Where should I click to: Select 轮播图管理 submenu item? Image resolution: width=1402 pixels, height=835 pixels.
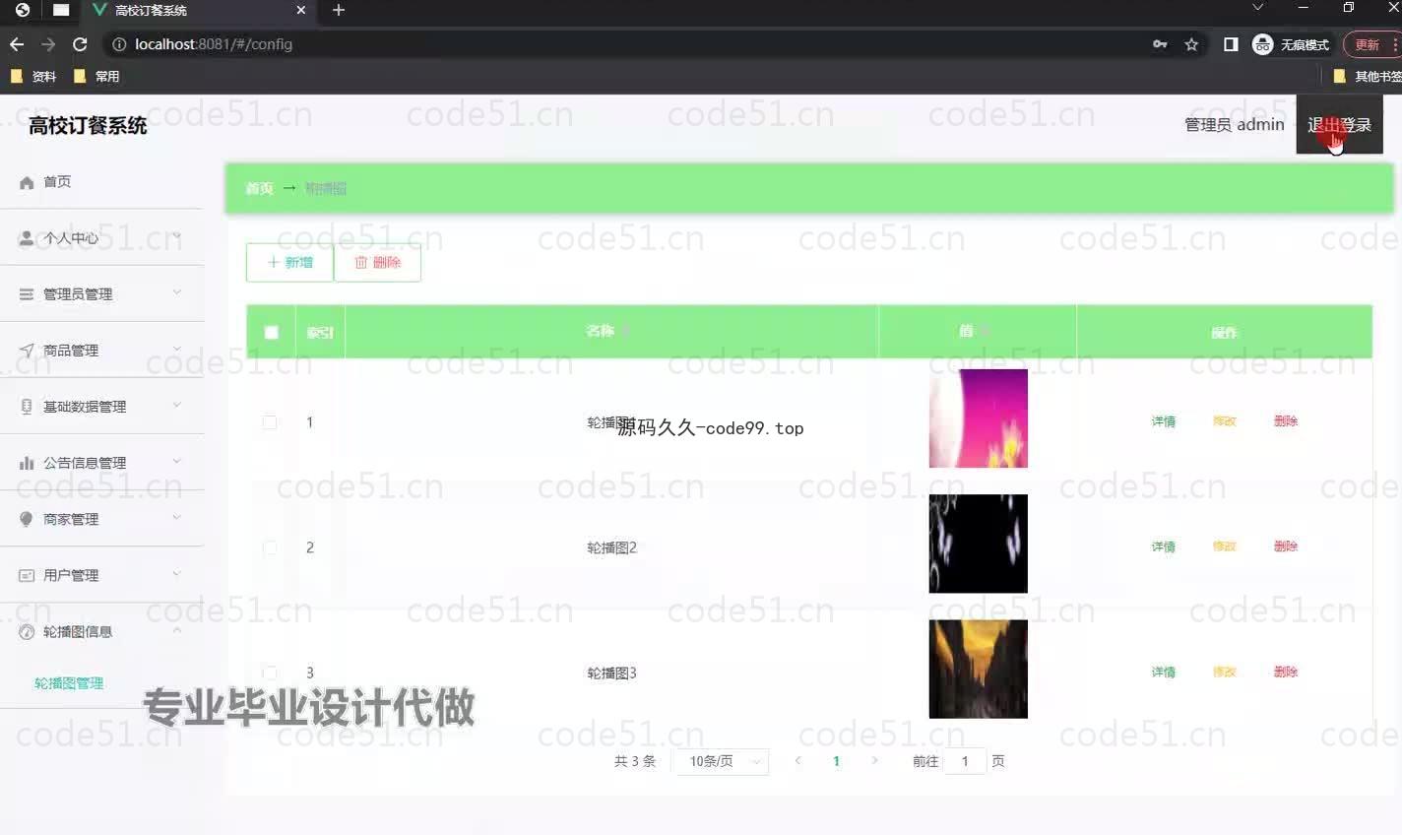point(69,683)
